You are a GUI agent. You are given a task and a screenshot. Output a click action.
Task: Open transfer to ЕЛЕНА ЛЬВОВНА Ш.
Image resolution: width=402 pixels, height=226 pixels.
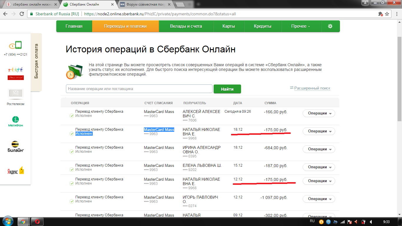click(202, 165)
